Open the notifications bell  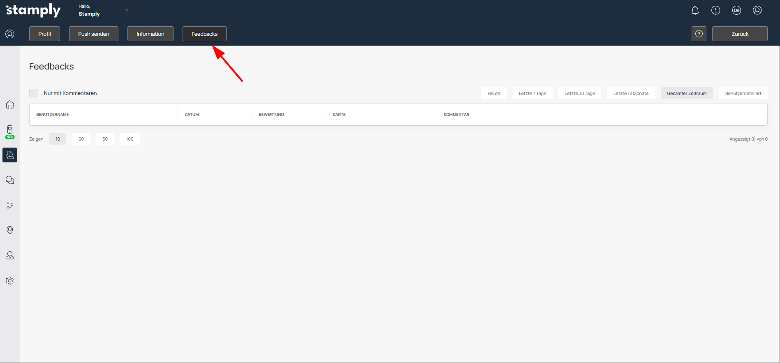click(x=695, y=10)
